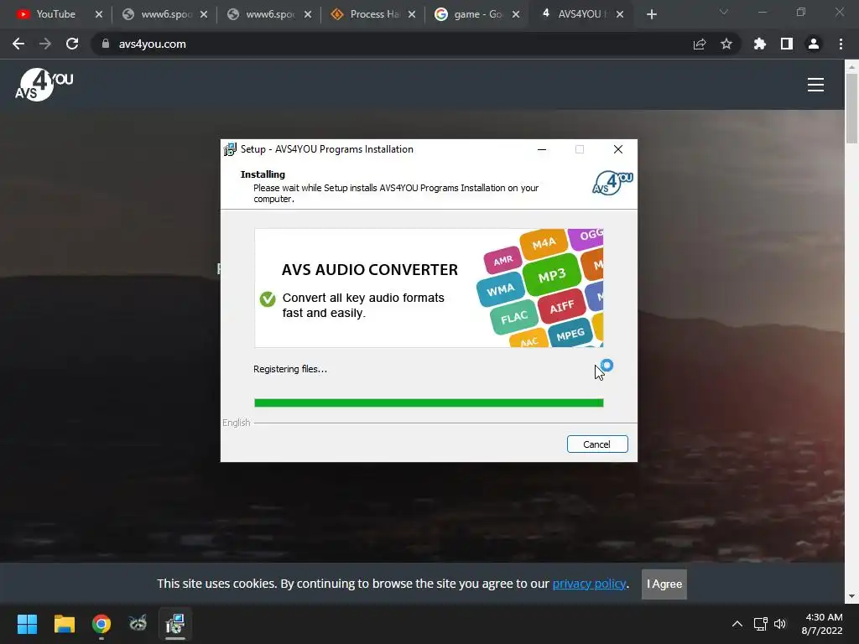Open network settings in the system tray
859x644 pixels.
tap(760, 624)
